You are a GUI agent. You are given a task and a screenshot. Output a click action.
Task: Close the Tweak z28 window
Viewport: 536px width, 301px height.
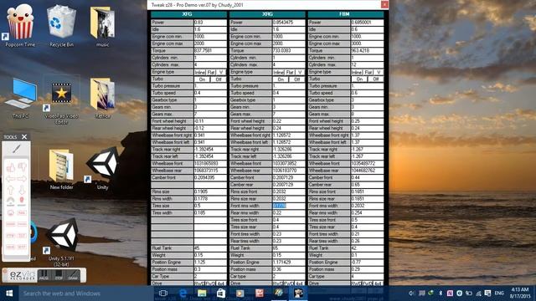(x=384, y=4)
